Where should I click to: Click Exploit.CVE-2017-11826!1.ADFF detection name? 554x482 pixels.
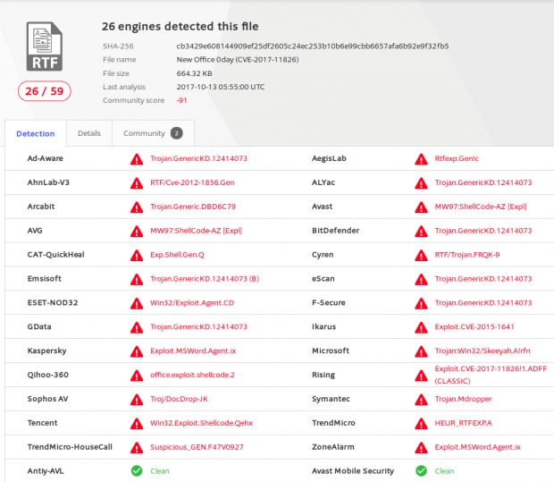[x=491, y=375]
